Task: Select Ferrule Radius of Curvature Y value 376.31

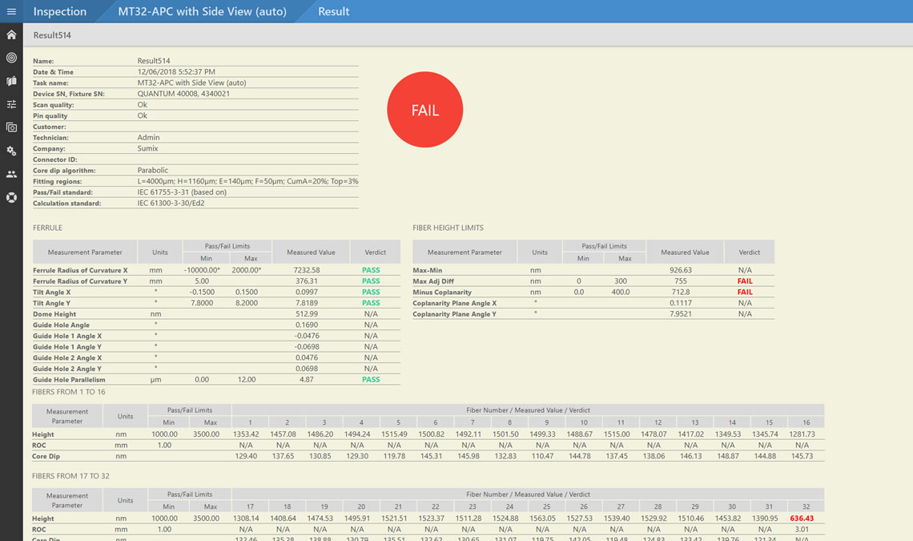Action: pyautogui.click(x=307, y=281)
